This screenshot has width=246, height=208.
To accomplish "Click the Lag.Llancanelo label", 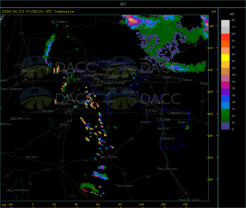I will pyautogui.click(x=17, y=190).
